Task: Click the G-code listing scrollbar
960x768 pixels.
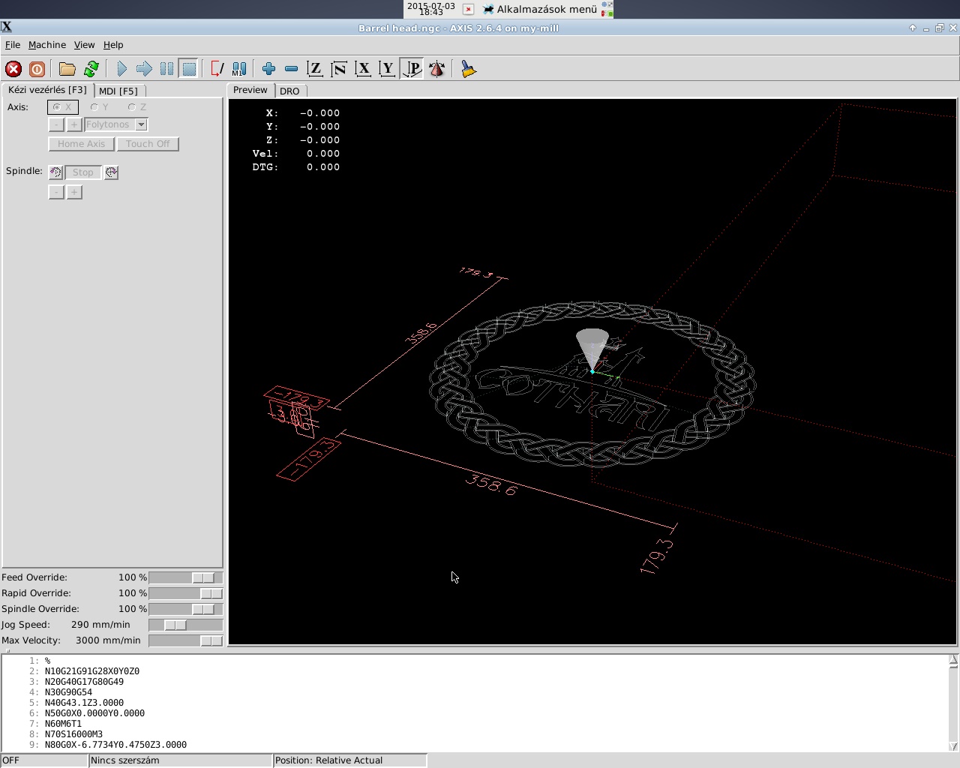Action: pos(953,703)
